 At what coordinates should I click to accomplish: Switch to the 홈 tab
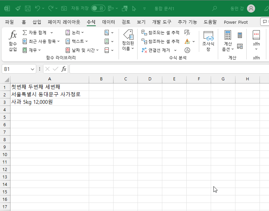[24, 22]
